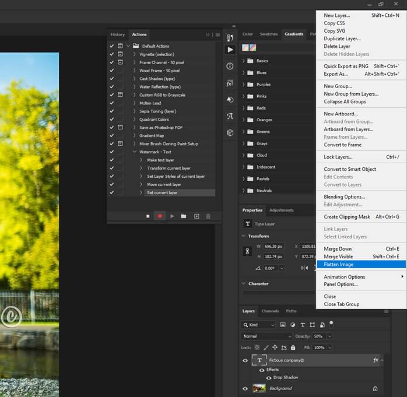Click the Actions play dock icon
Screen dimensions: 407x397
(x=230, y=50)
